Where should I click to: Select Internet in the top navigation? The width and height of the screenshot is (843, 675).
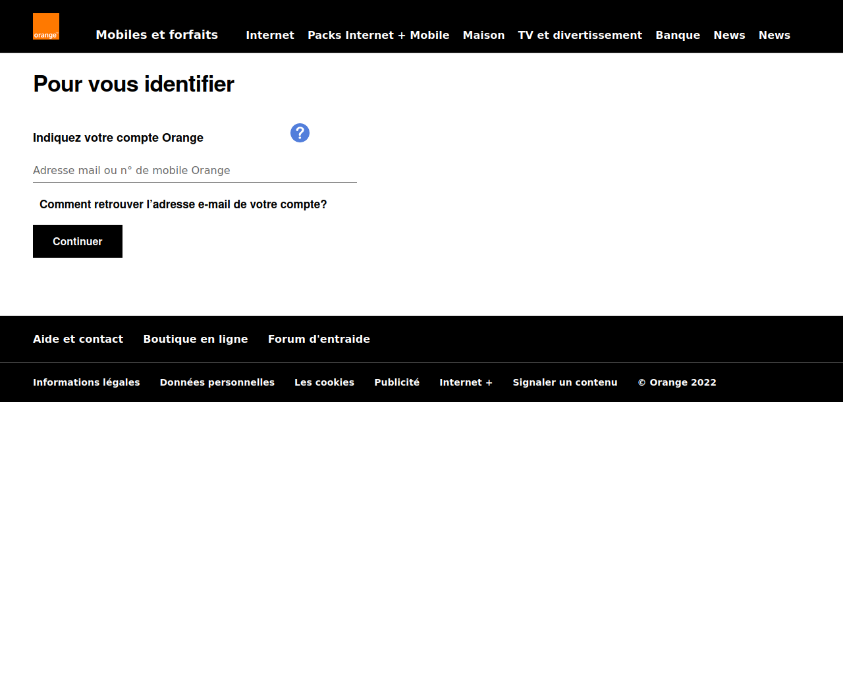pyautogui.click(x=270, y=35)
